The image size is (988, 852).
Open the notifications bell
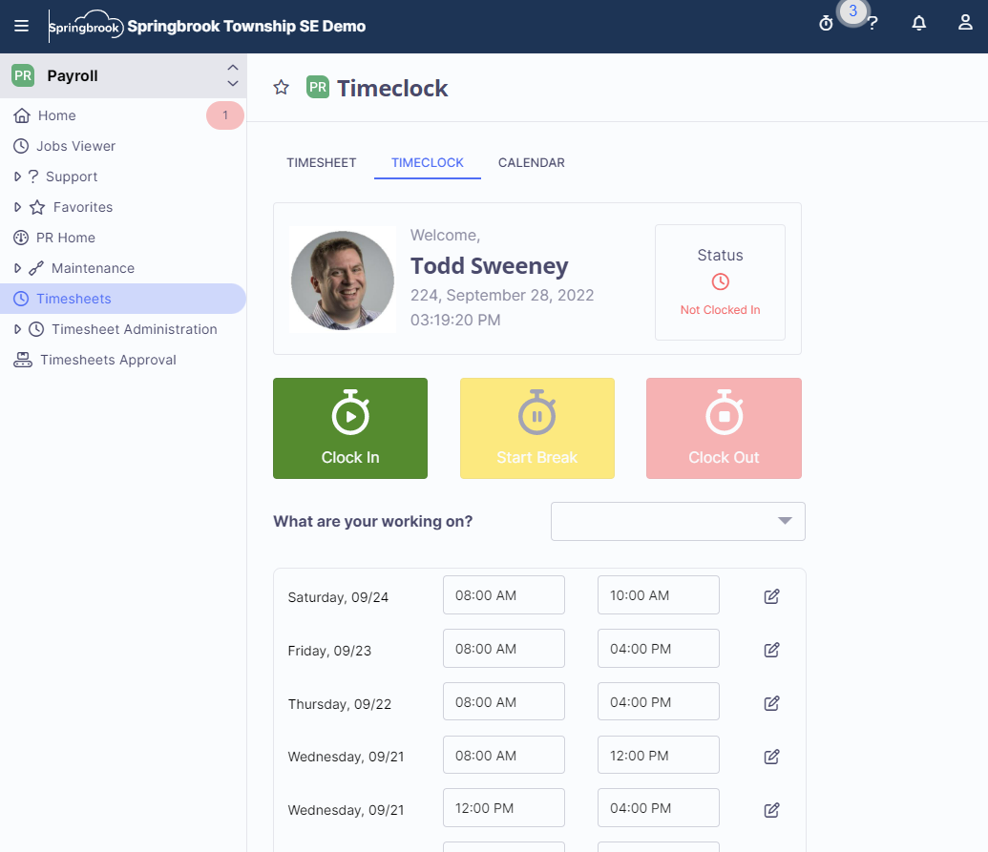coord(918,22)
